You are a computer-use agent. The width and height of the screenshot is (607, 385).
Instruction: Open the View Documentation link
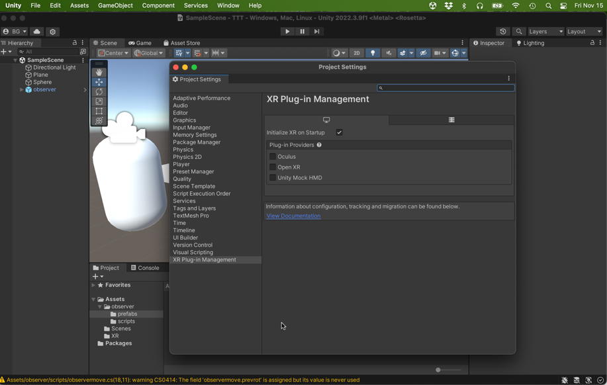coord(293,216)
